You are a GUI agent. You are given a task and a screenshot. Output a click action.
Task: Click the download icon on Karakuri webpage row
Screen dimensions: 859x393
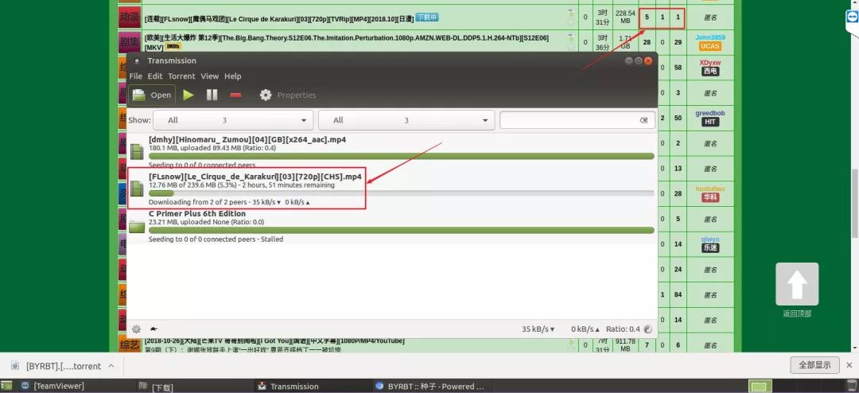point(571,12)
